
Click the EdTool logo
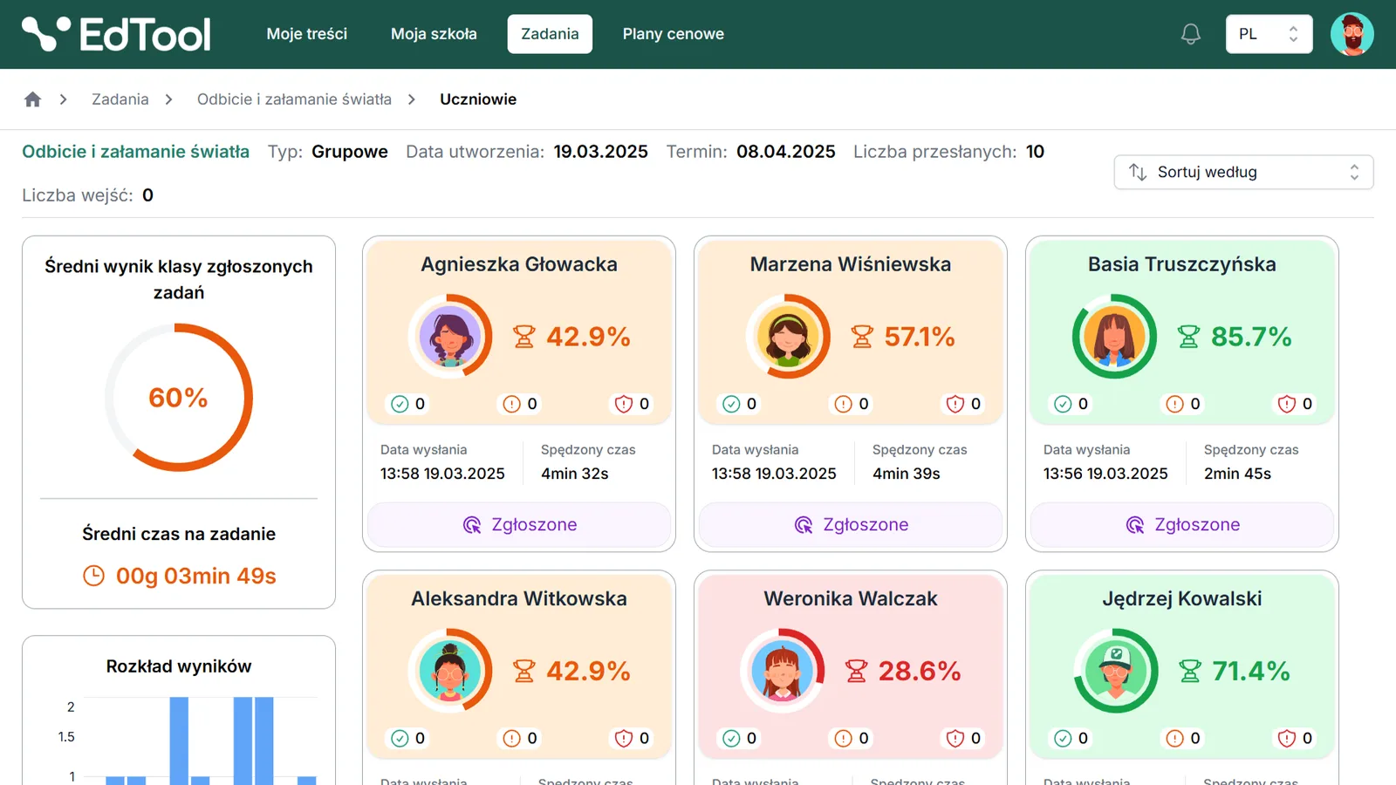(116, 34)
